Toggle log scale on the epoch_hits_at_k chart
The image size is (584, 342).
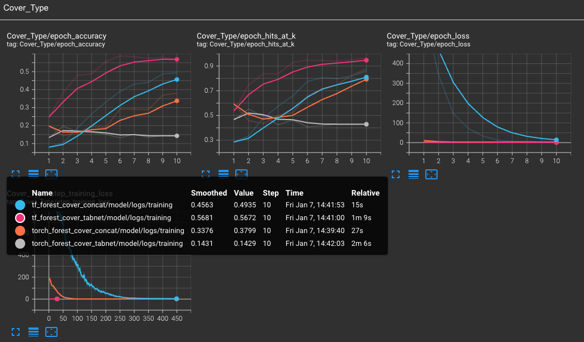click(x=224, y=174)
